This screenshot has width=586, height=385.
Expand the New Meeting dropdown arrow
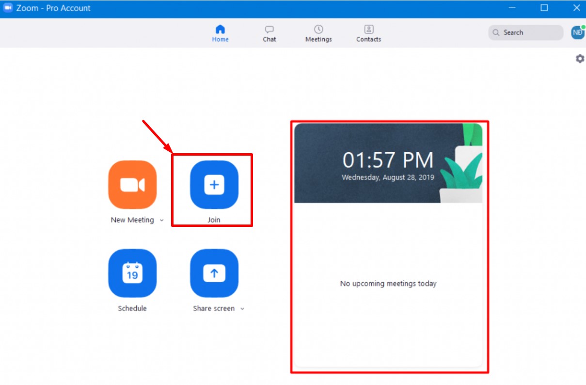[x=161, y=221]
